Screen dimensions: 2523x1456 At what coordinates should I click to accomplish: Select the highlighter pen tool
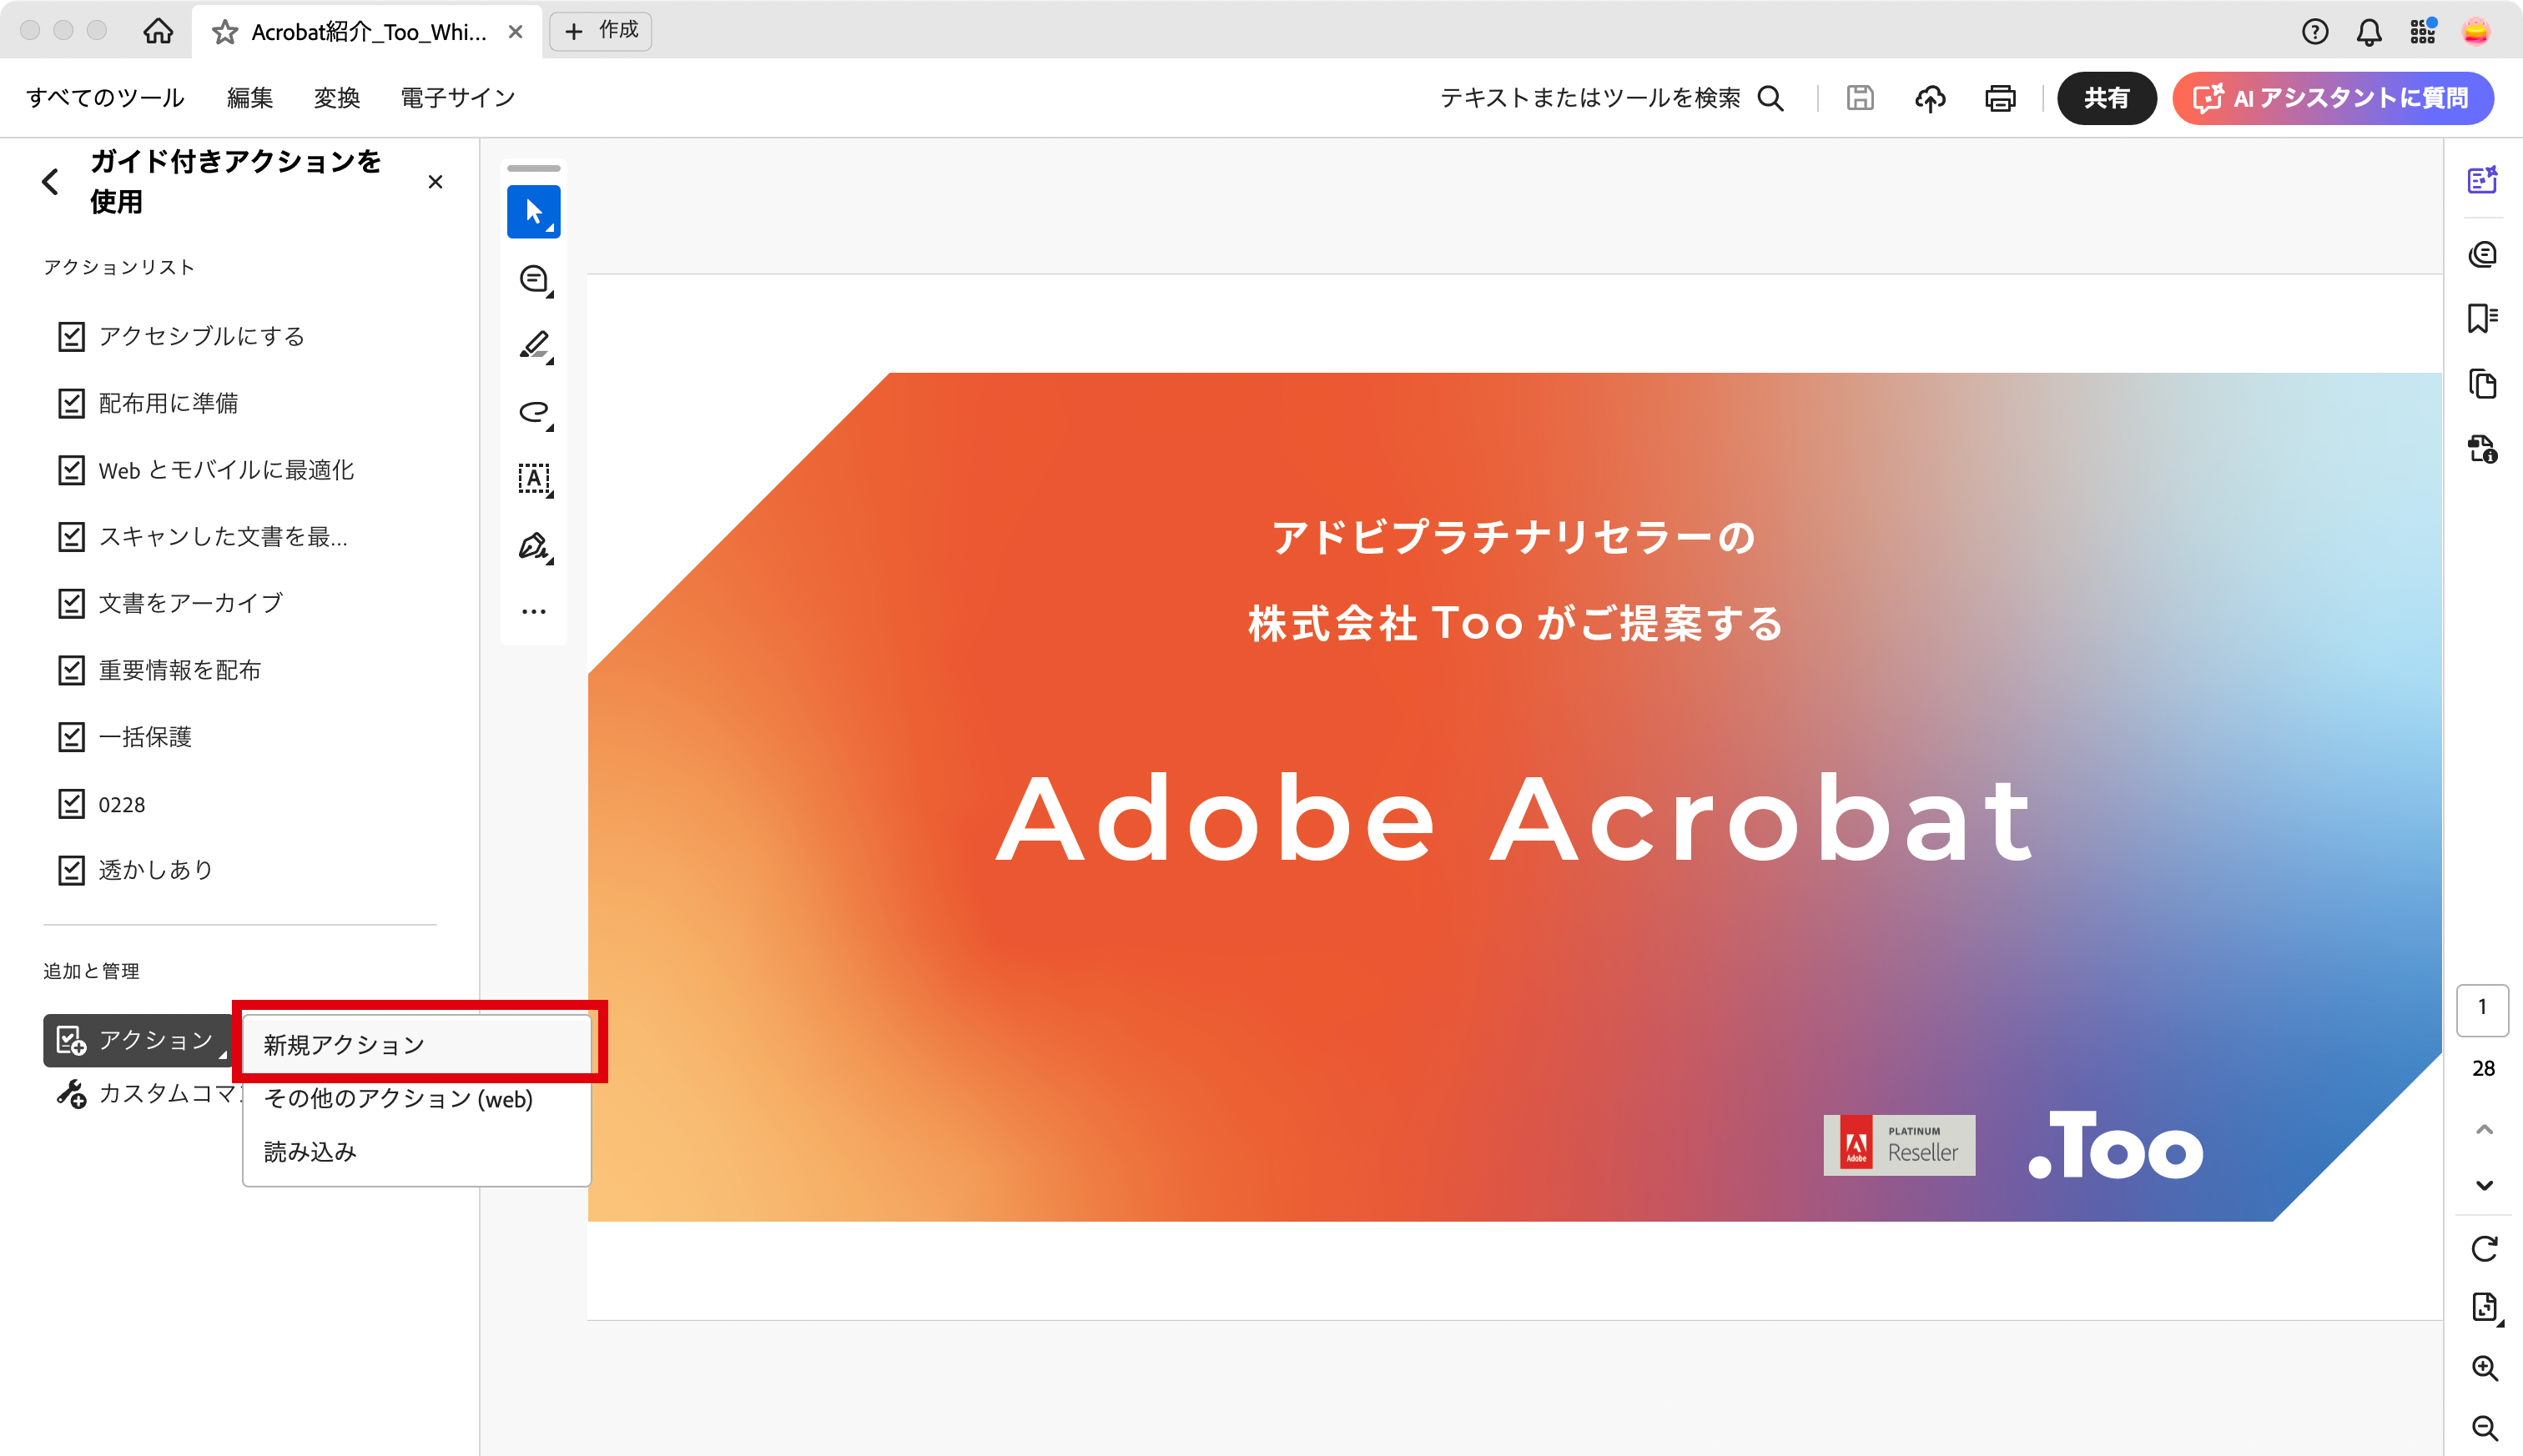(x=534, y=345)
